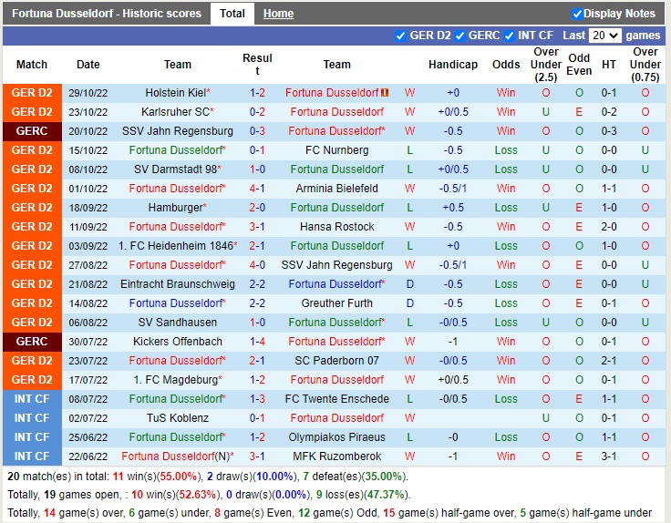The image size is (671, 523).
Task: Click the GERC label on 20/10/22 row
Action: click(x=32, y=131)
